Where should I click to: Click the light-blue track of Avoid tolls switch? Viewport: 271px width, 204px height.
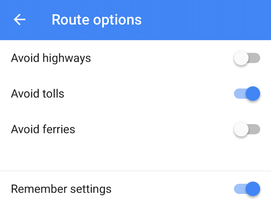[238, 94]
